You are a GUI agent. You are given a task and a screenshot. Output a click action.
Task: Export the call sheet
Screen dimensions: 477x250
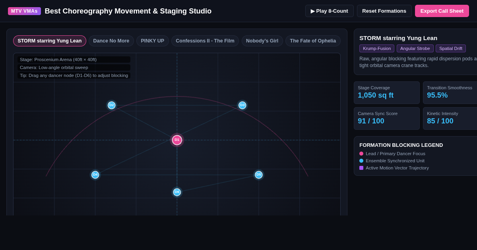click(442, 11)
